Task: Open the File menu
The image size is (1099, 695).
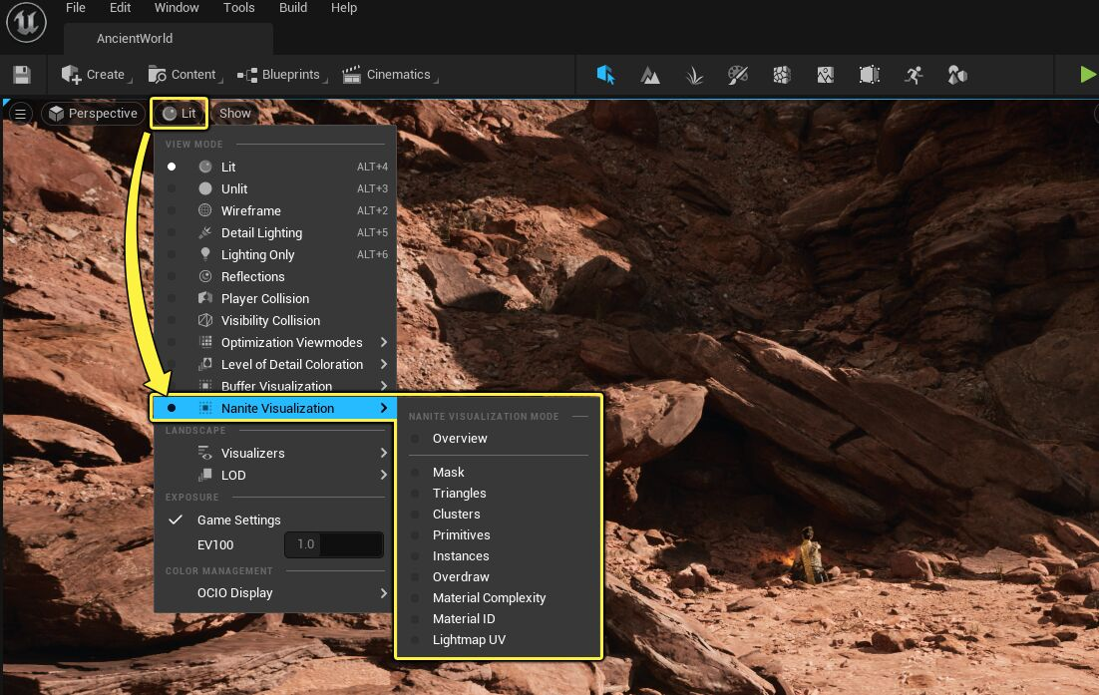Action: pyautogui.click(x=76, y=8)
